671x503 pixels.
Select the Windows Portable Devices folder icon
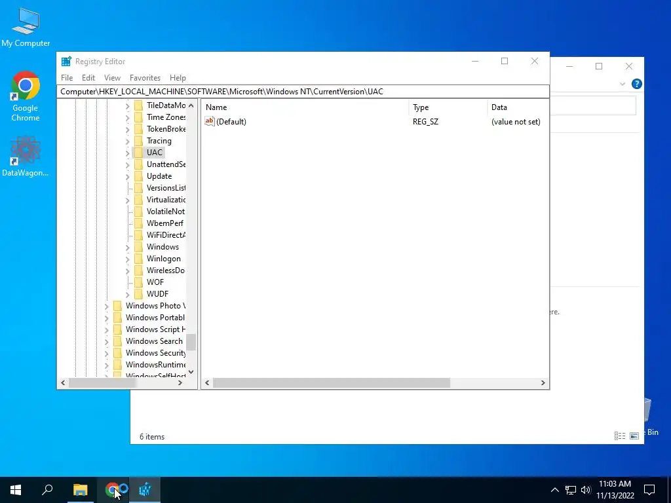pyautogui.click(x=117, y=318)
